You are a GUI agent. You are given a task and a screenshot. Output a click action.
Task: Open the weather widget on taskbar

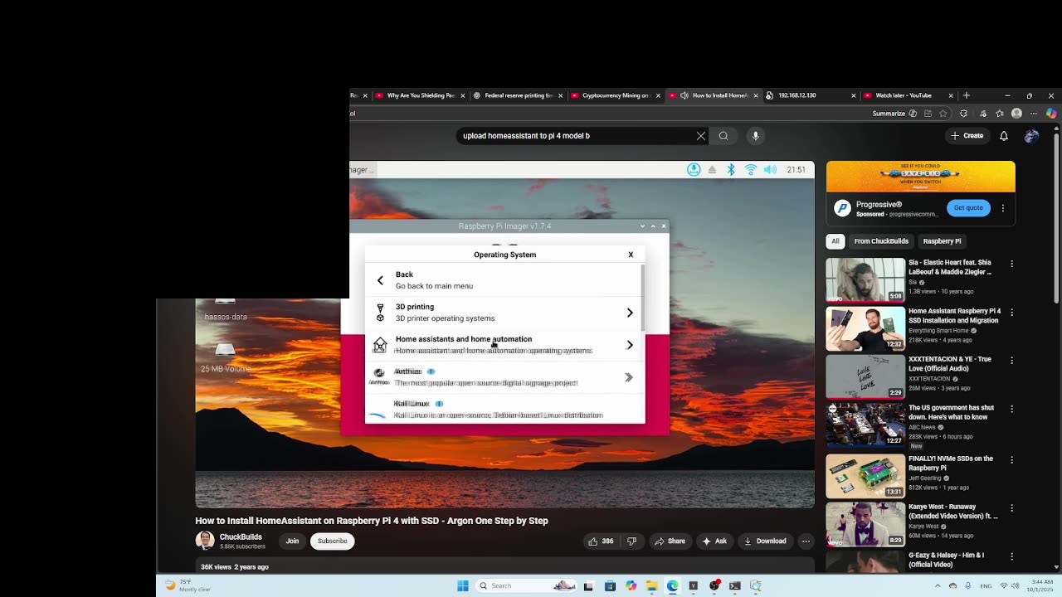188,585
